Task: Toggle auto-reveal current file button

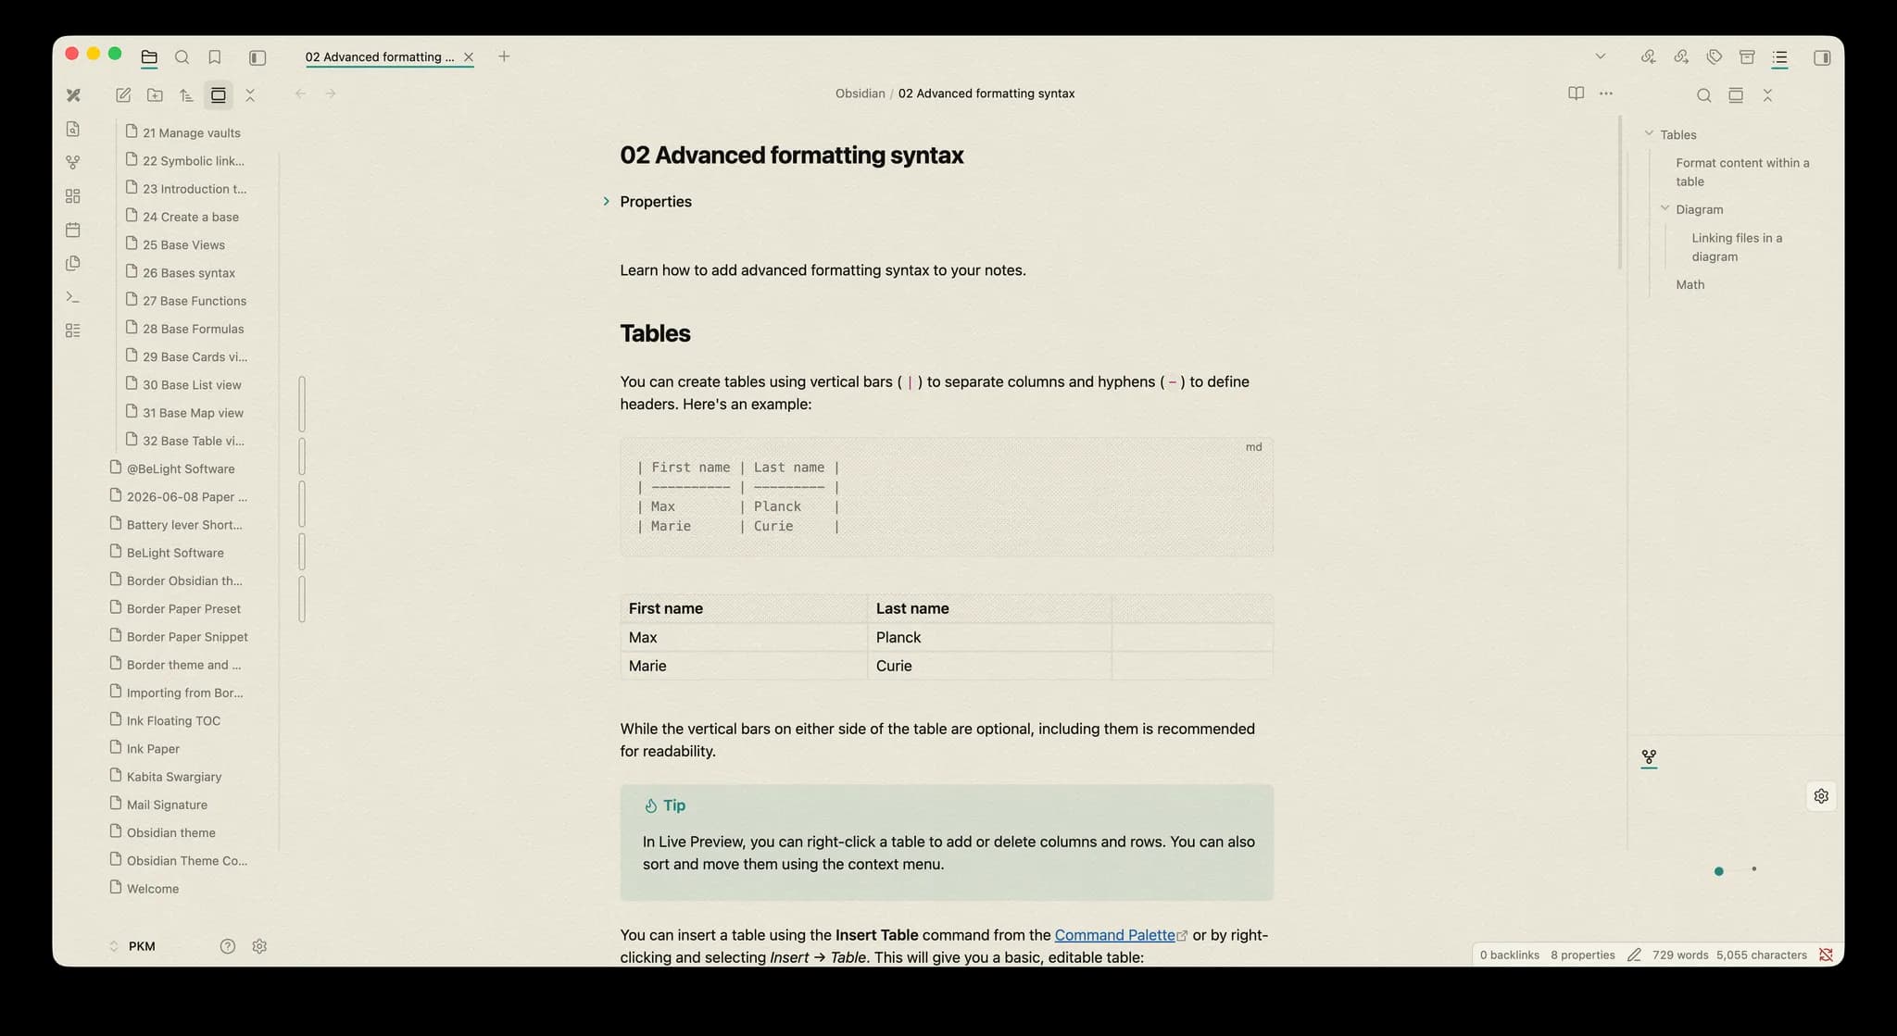Action: click(x=219, y=95)
